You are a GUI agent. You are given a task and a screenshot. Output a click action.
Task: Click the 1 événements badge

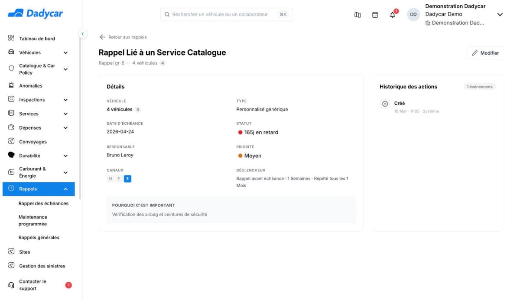pos(479,87)
